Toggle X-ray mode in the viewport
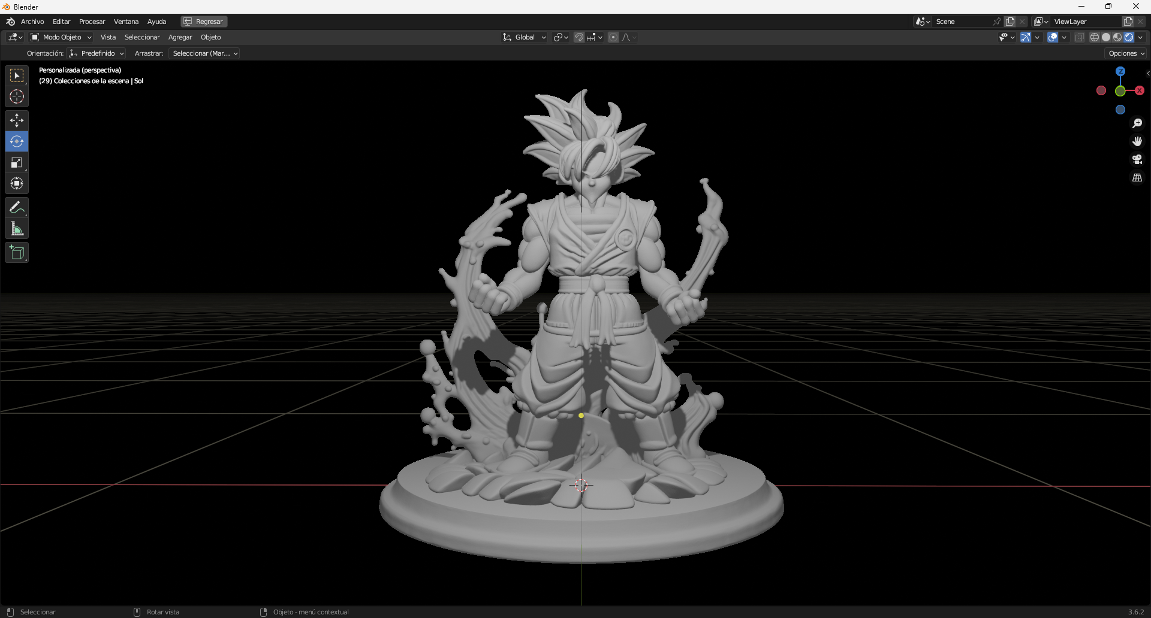This screenshot has height=618, width=1151. pyautogui.click(x=1079, y=37)
